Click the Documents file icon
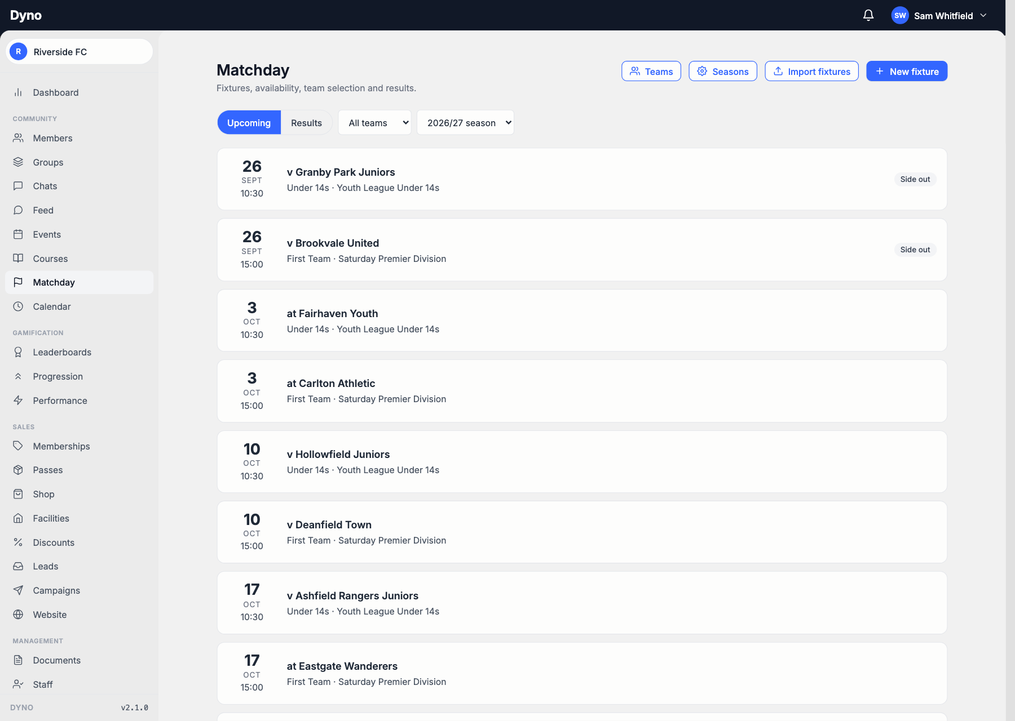The image size is (1015, 721). pyautogui.click(x=18, y=660)
